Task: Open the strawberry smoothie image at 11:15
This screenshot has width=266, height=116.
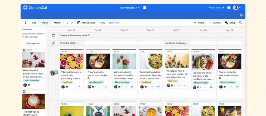Action: click(x=124, y=61)
